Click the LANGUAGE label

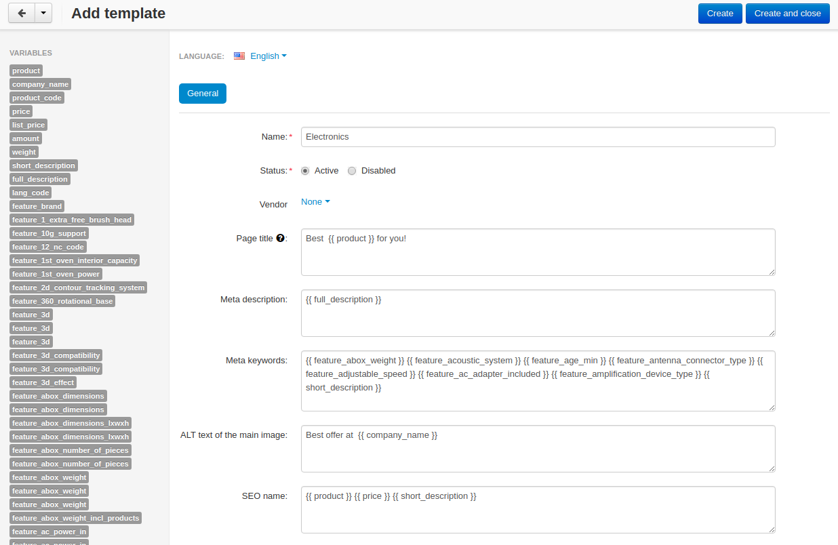(201, 56)
